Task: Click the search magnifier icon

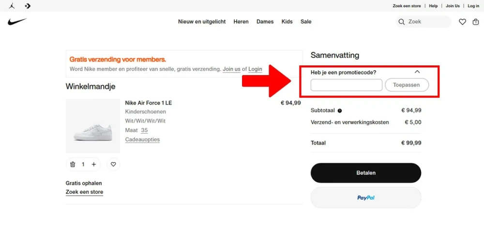Action: (401, 22)
